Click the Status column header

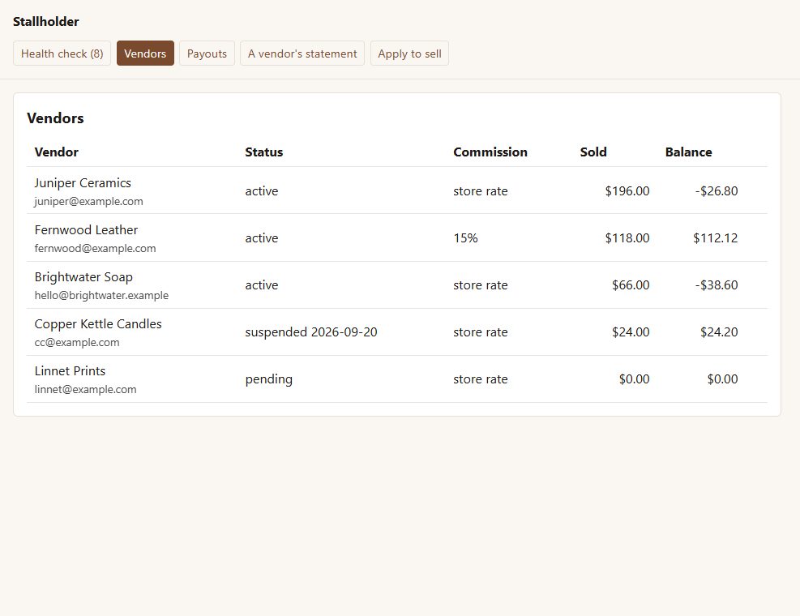point(263,152)
